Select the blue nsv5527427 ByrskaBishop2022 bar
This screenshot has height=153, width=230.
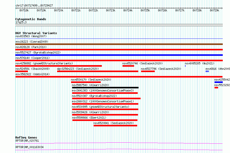tap(119, 55)
